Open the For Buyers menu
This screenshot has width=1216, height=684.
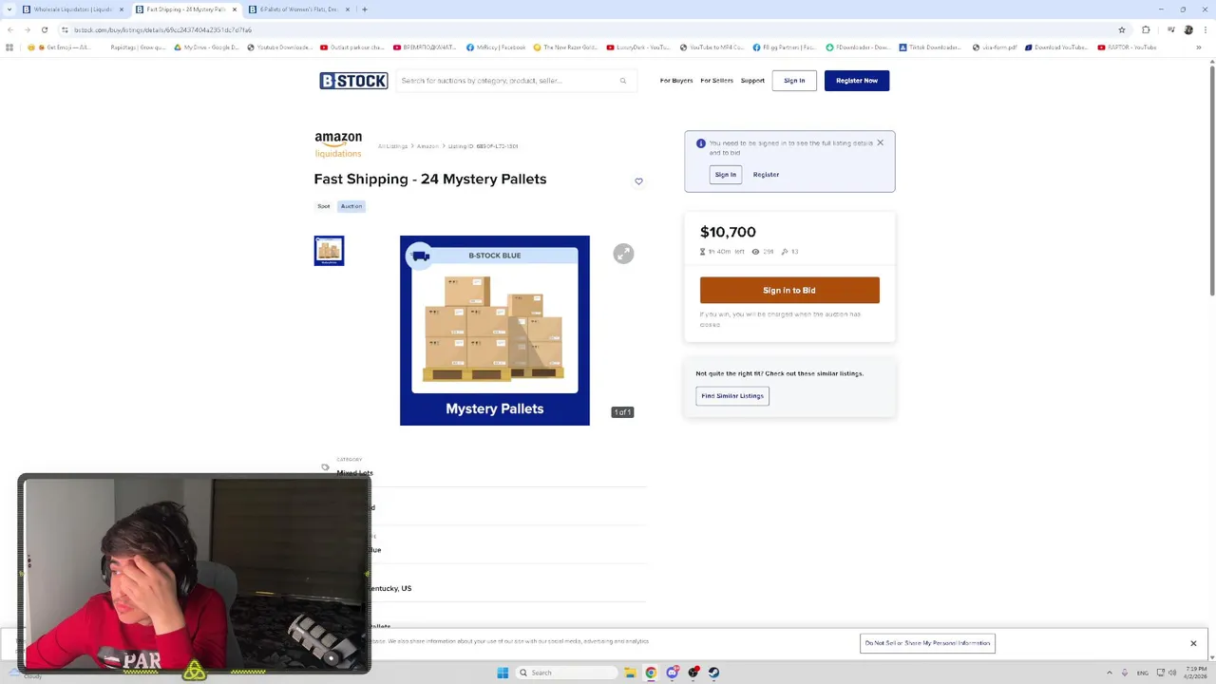tap(676, 81)
